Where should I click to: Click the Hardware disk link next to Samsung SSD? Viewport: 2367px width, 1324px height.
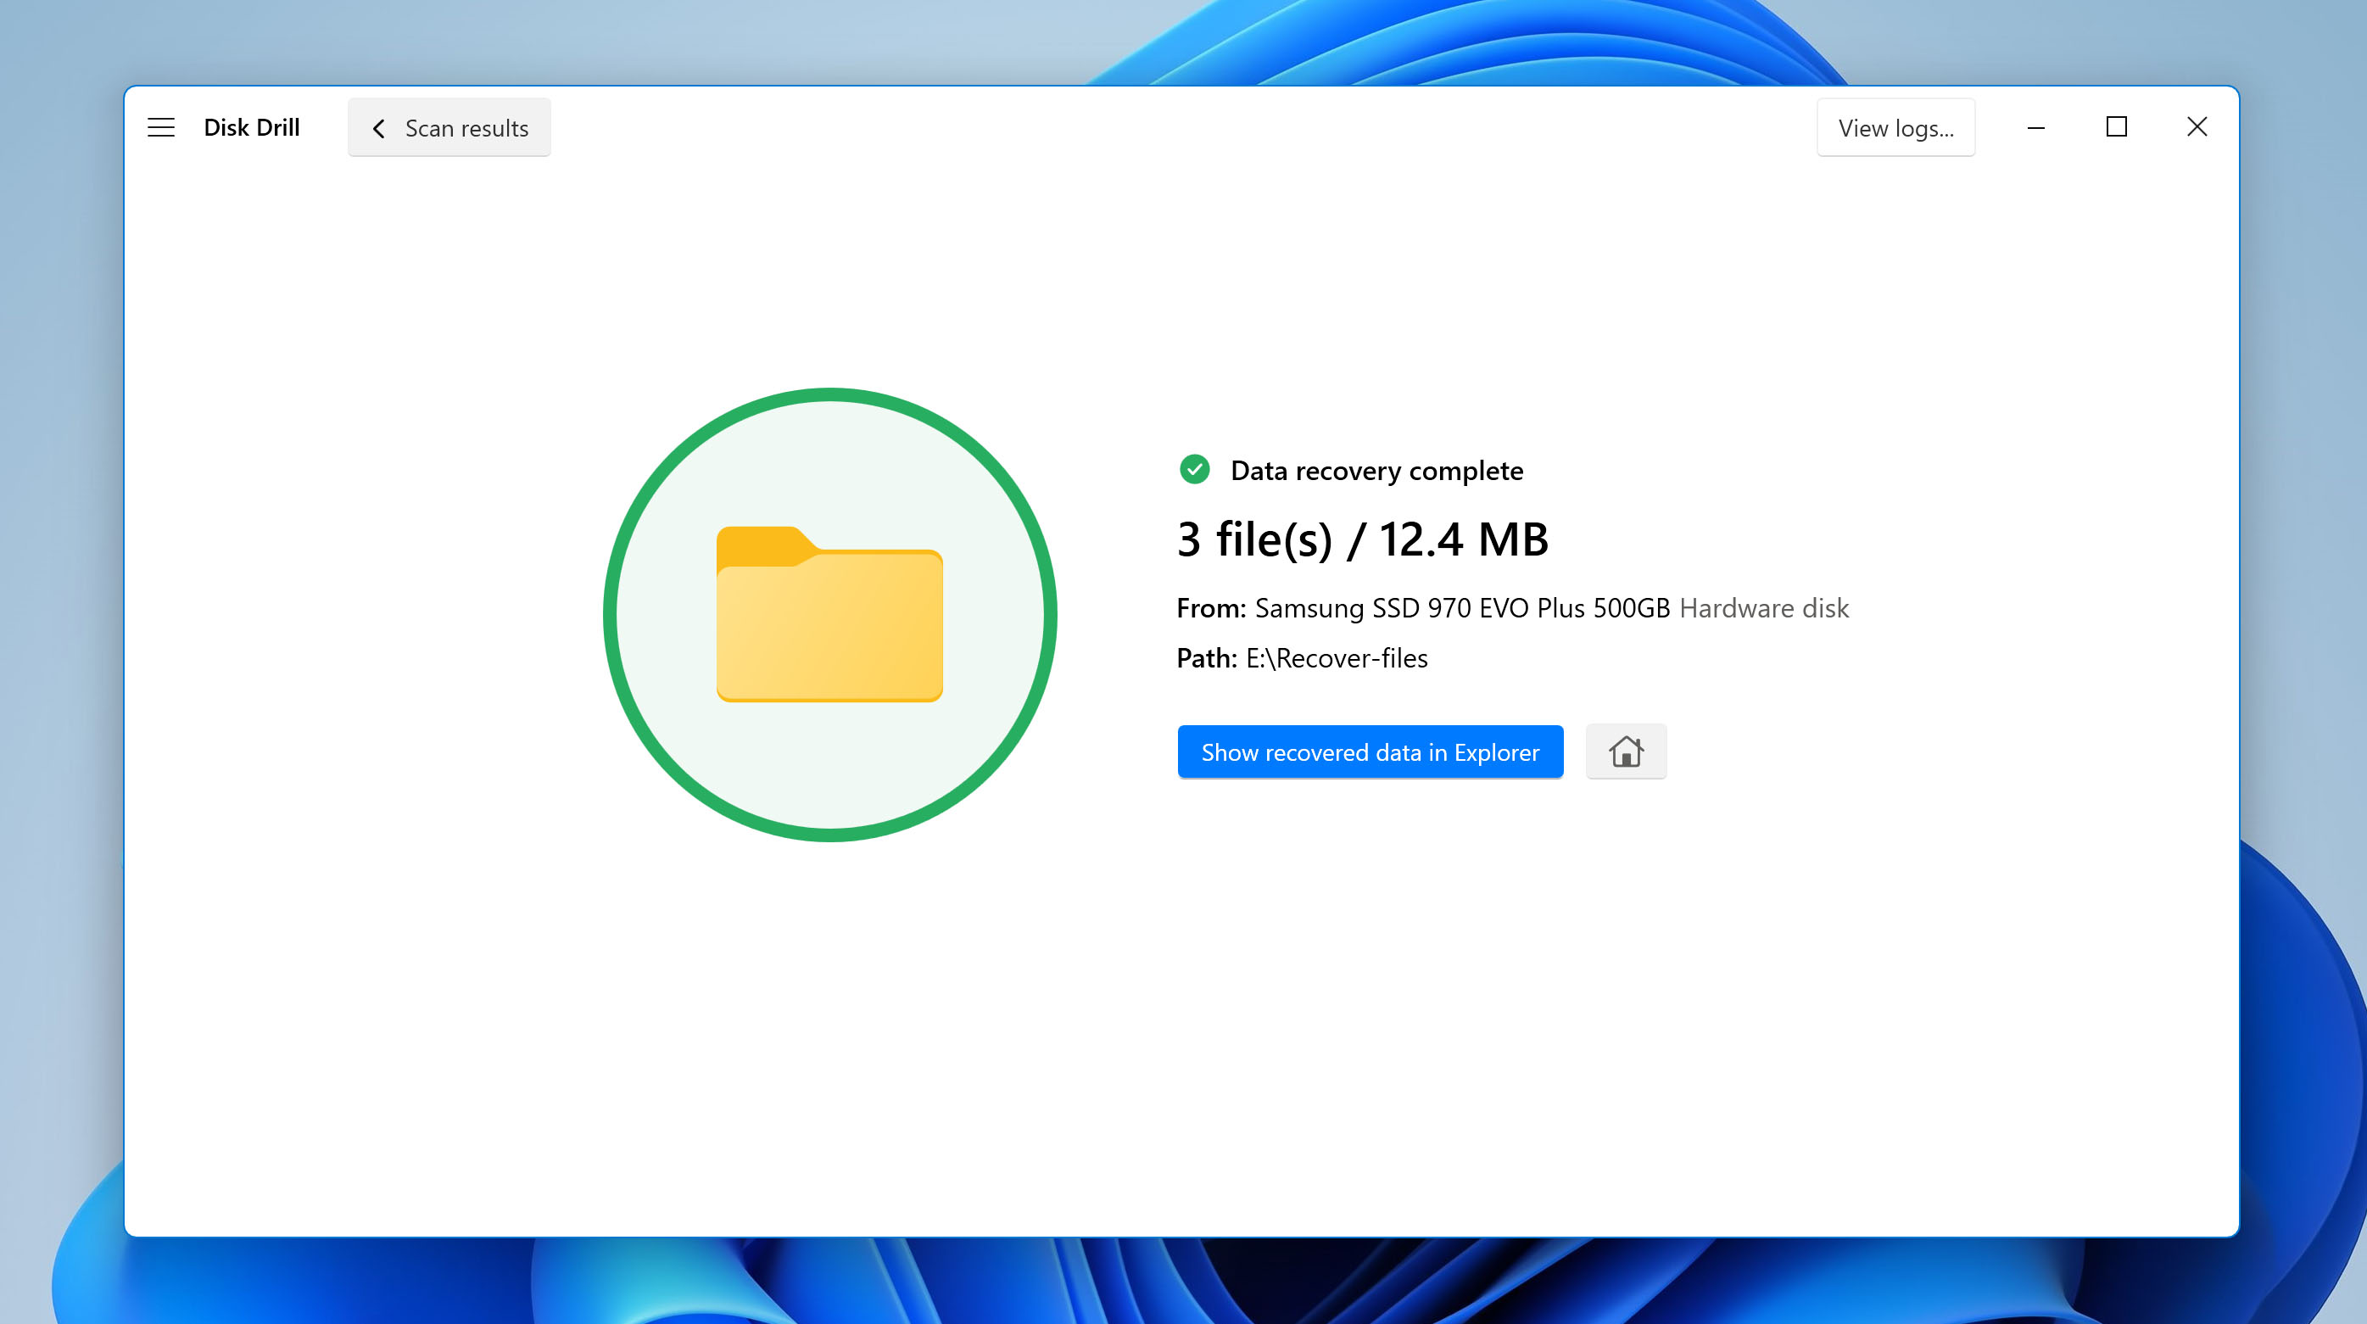click(1762, 606)
